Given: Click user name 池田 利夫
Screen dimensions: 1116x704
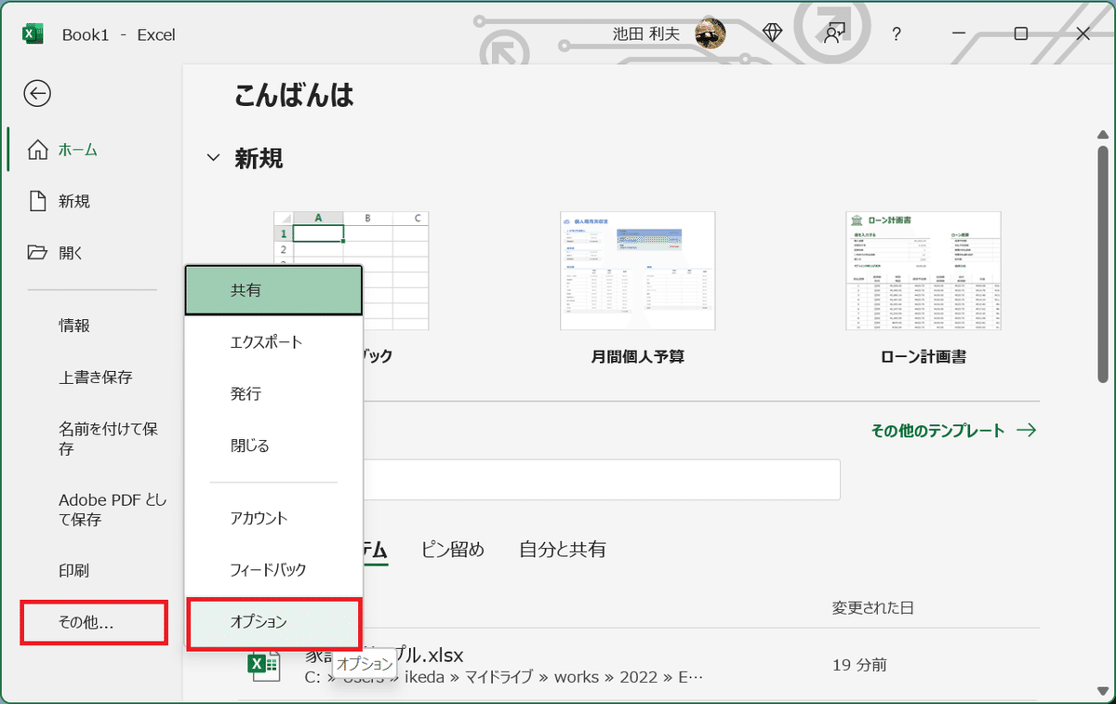Looking at the screenshot, I should click(x=646, y=34).
